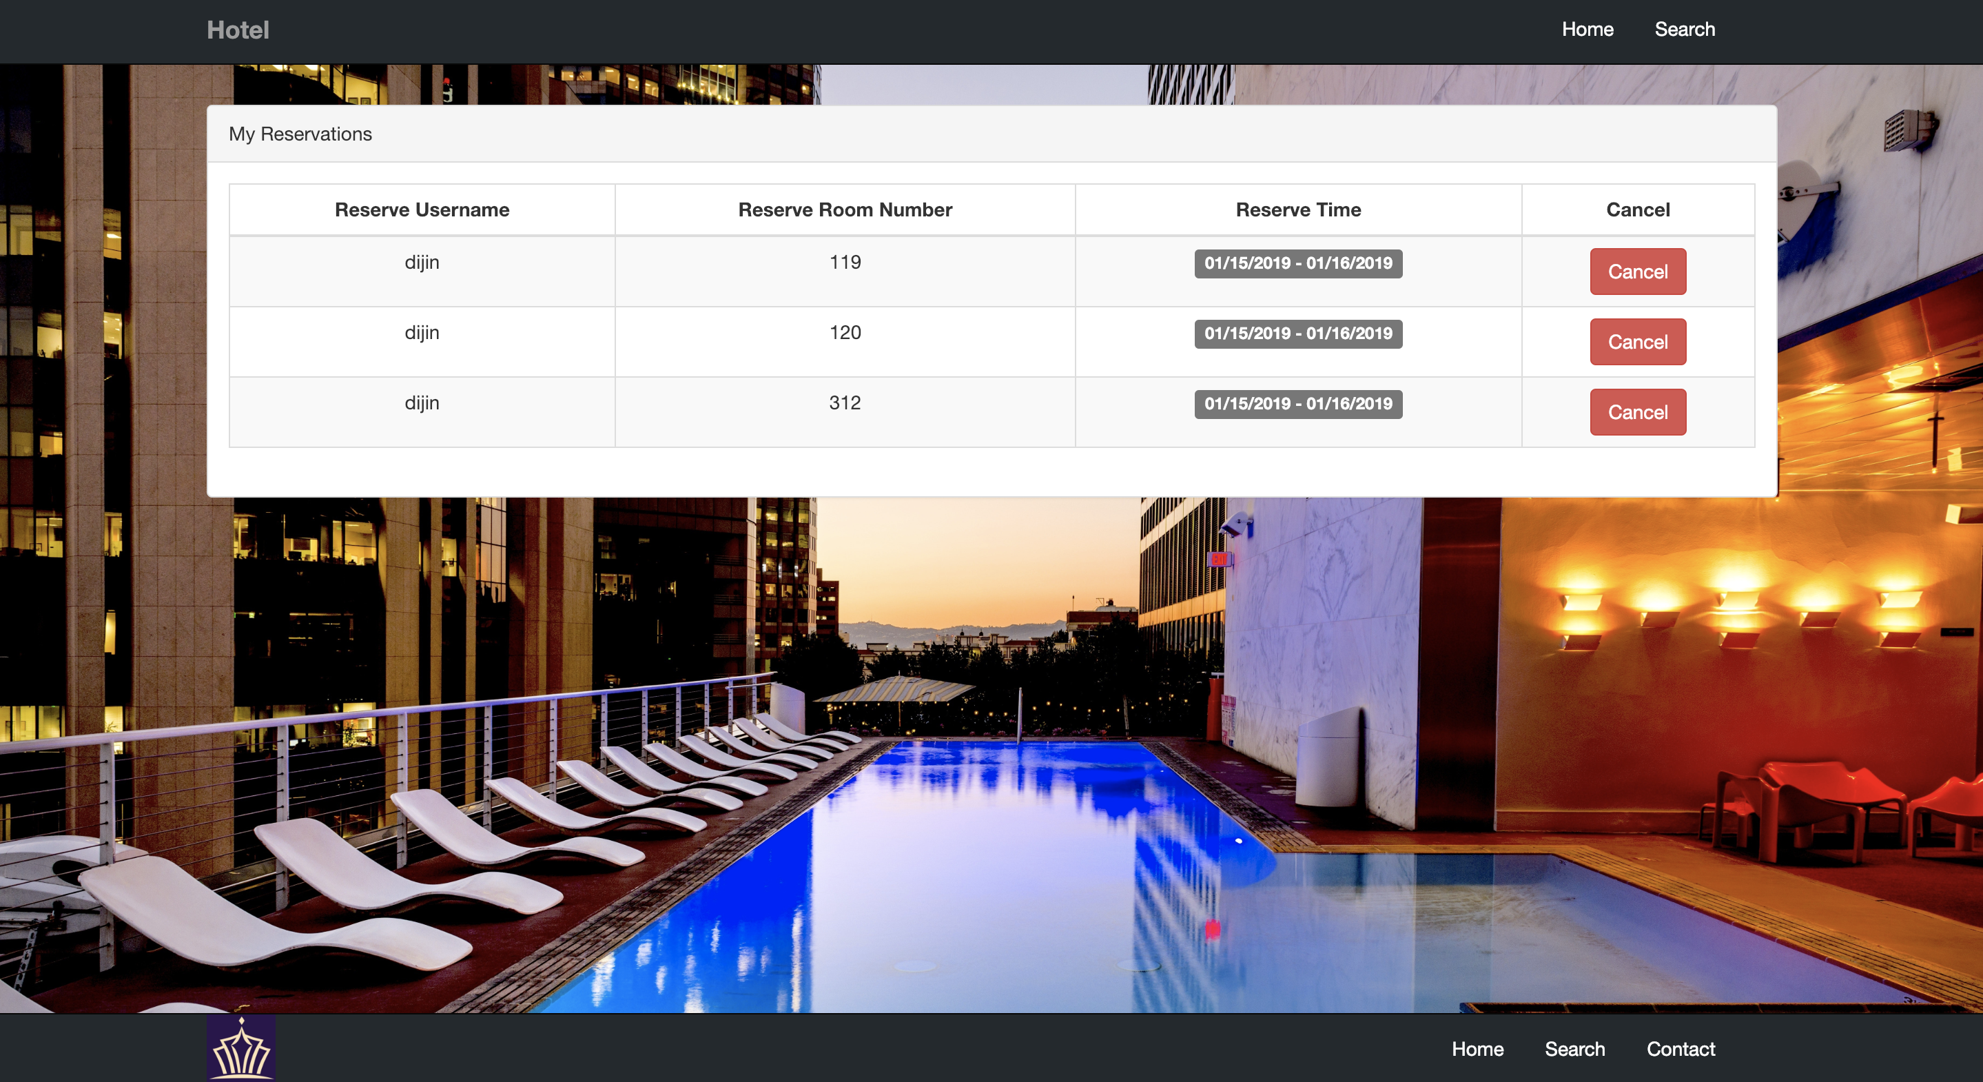Open the Contact link in footer

coord(1680,1049)
